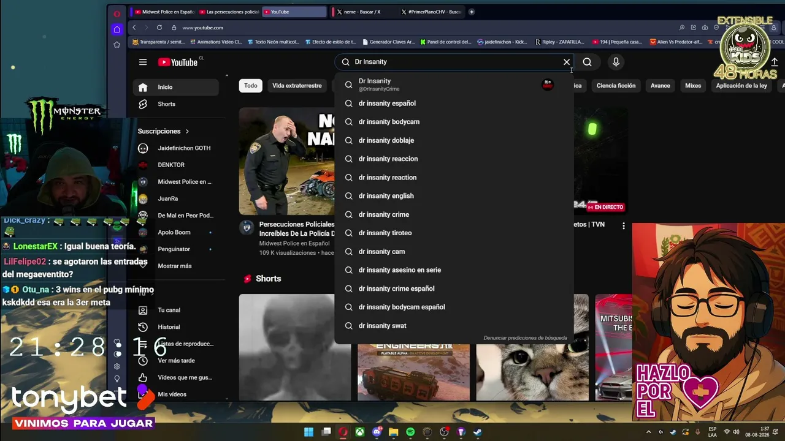Image resolution: width=785 pixels, height=441 pixels.
Task: Select the 'Mixes' filter chip
Action: [693, 86]
